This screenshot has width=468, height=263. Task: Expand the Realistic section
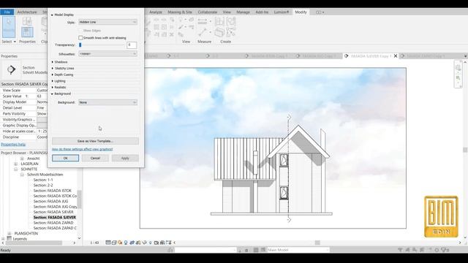click(52, 88)
